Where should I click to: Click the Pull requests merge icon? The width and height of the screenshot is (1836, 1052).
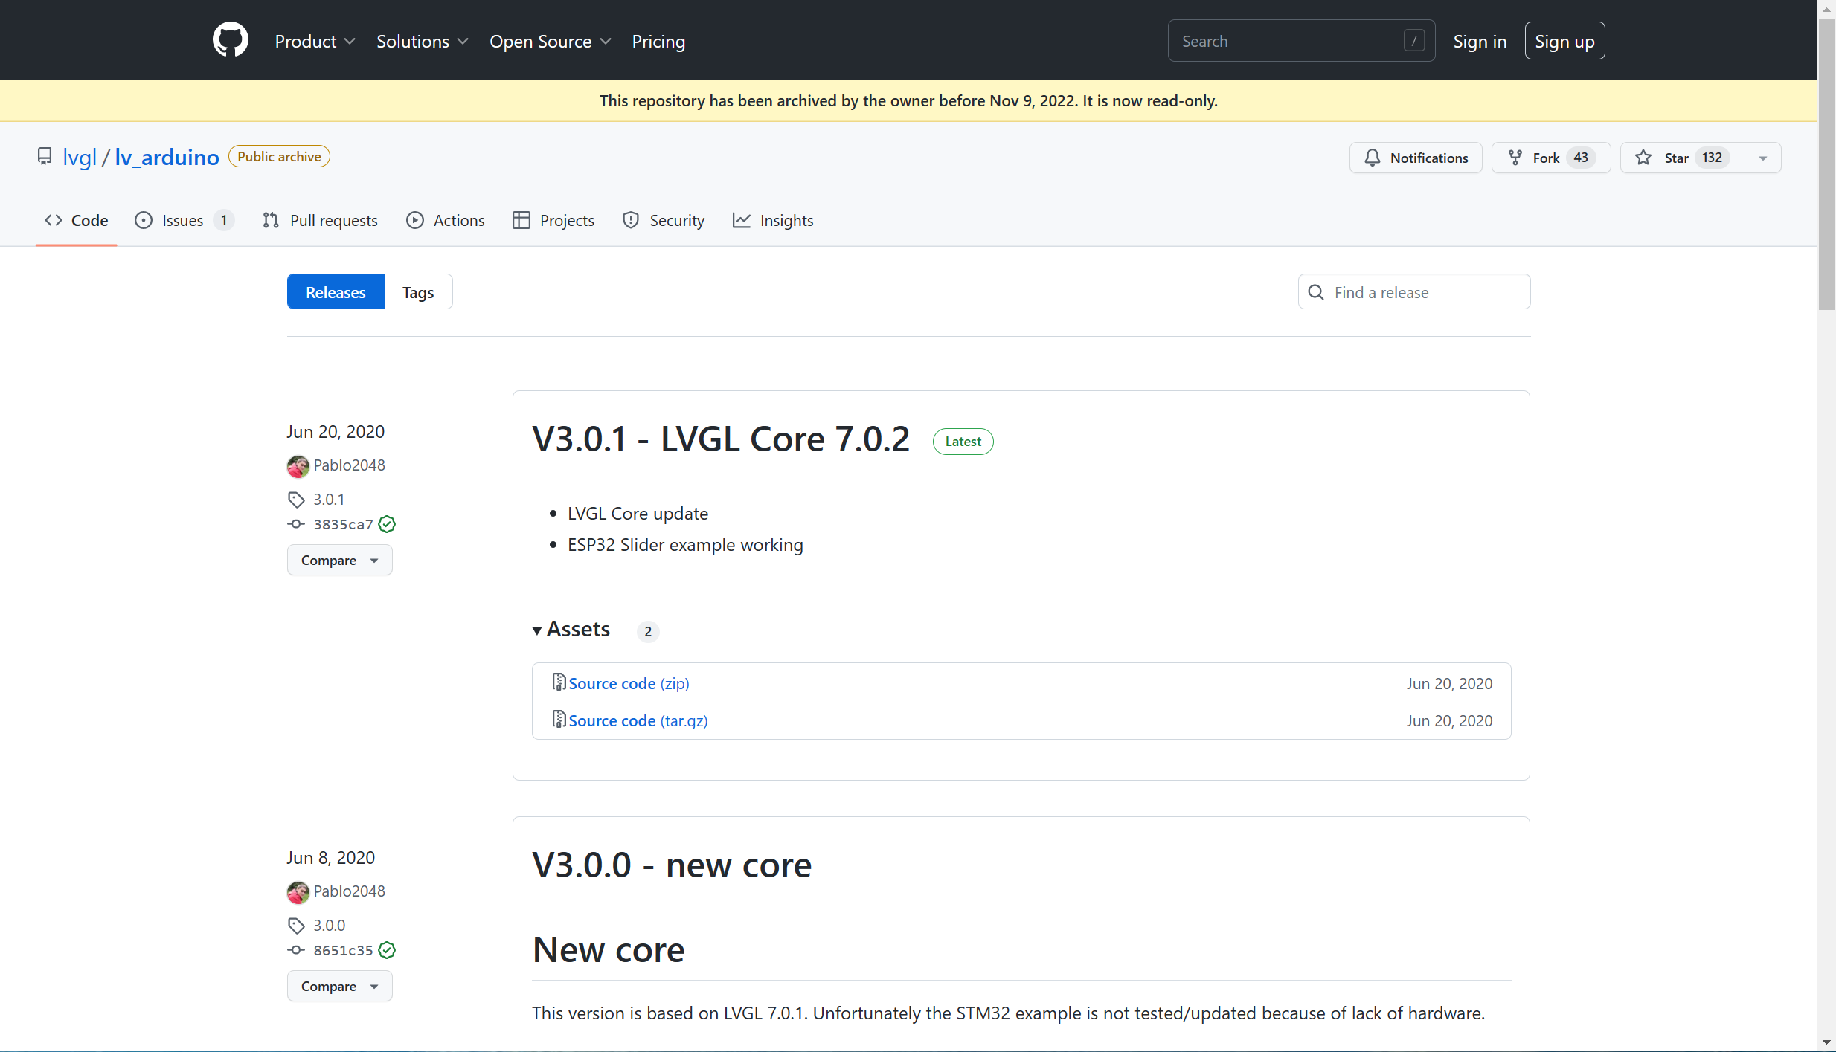(x=270, y=219)
